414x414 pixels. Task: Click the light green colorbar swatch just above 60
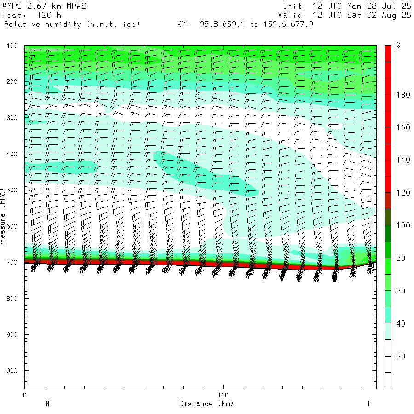(388, 283)
